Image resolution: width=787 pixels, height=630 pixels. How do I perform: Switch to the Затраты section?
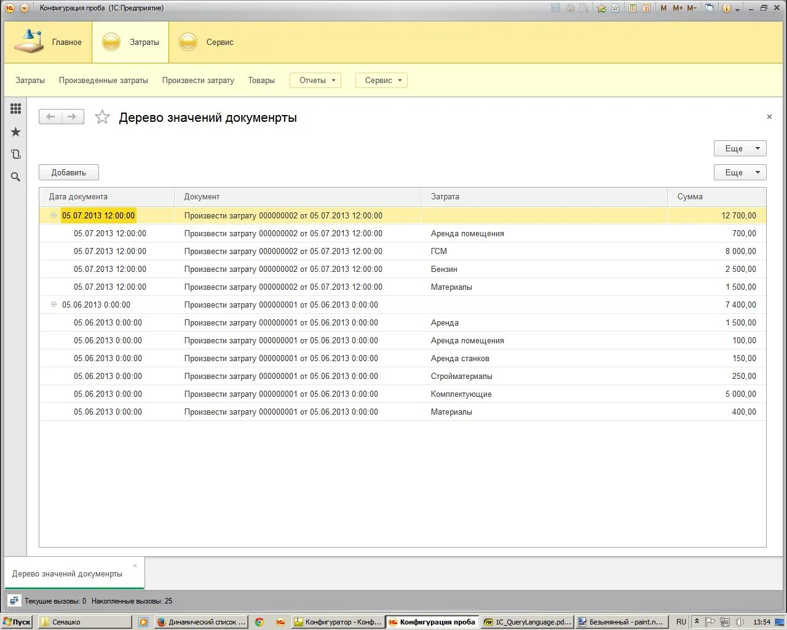130,42
